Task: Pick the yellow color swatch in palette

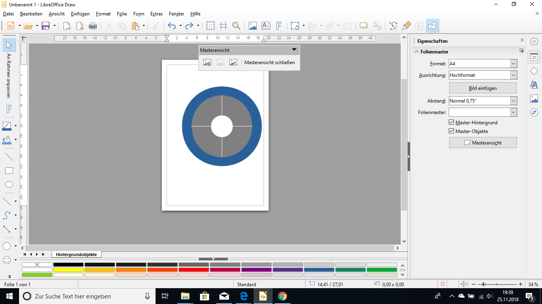Action: pos(68,270)
